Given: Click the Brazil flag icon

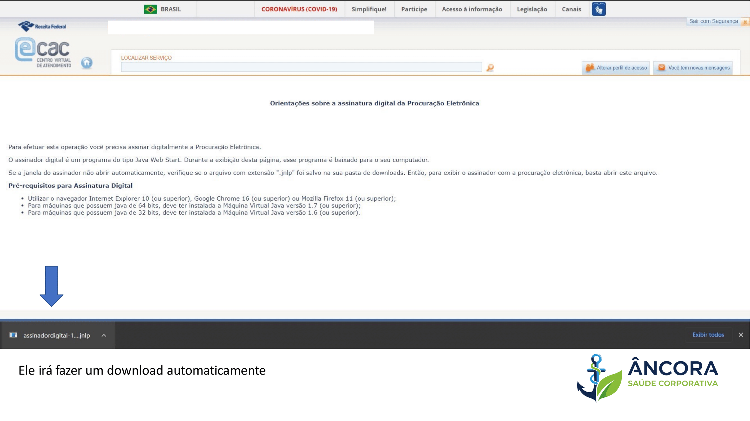Looking at the screenshot, I should click(x=150, y=9).
